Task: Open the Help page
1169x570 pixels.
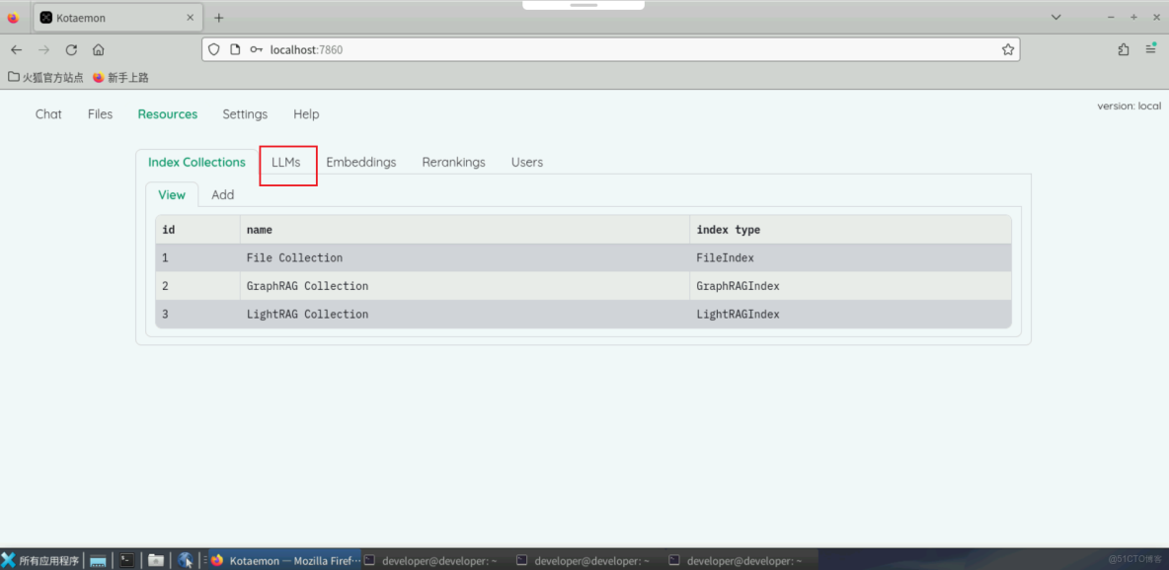Action: (x=306, y=114)
